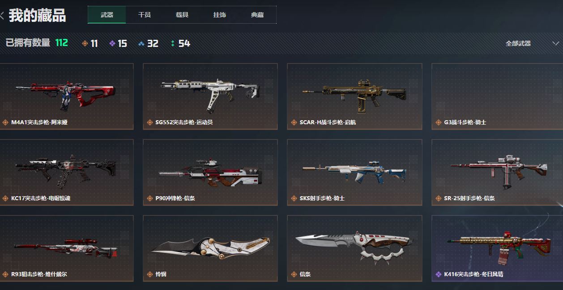Select the blue rarity diamond filter showing 32

[148, 43]
